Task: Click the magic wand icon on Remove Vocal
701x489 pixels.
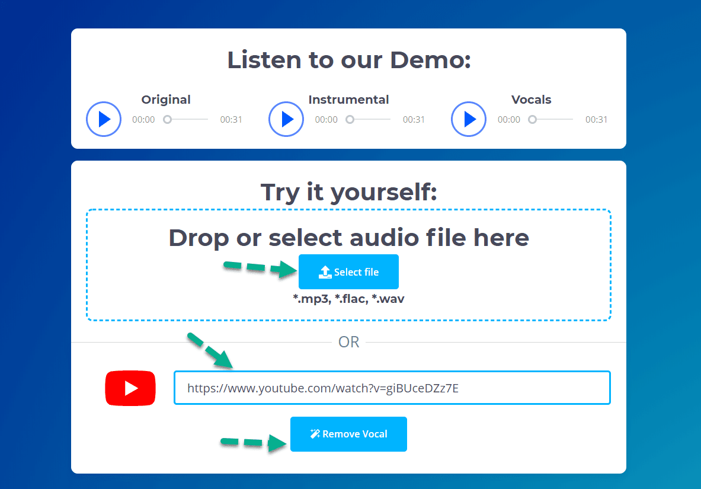Action: click(315, 434)
